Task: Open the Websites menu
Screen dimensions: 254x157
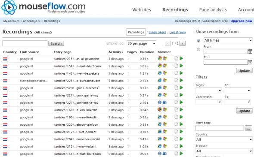Action: [x=142, y=10]
